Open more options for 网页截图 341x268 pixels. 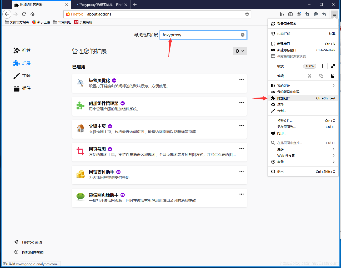click(x=242, y=148)
